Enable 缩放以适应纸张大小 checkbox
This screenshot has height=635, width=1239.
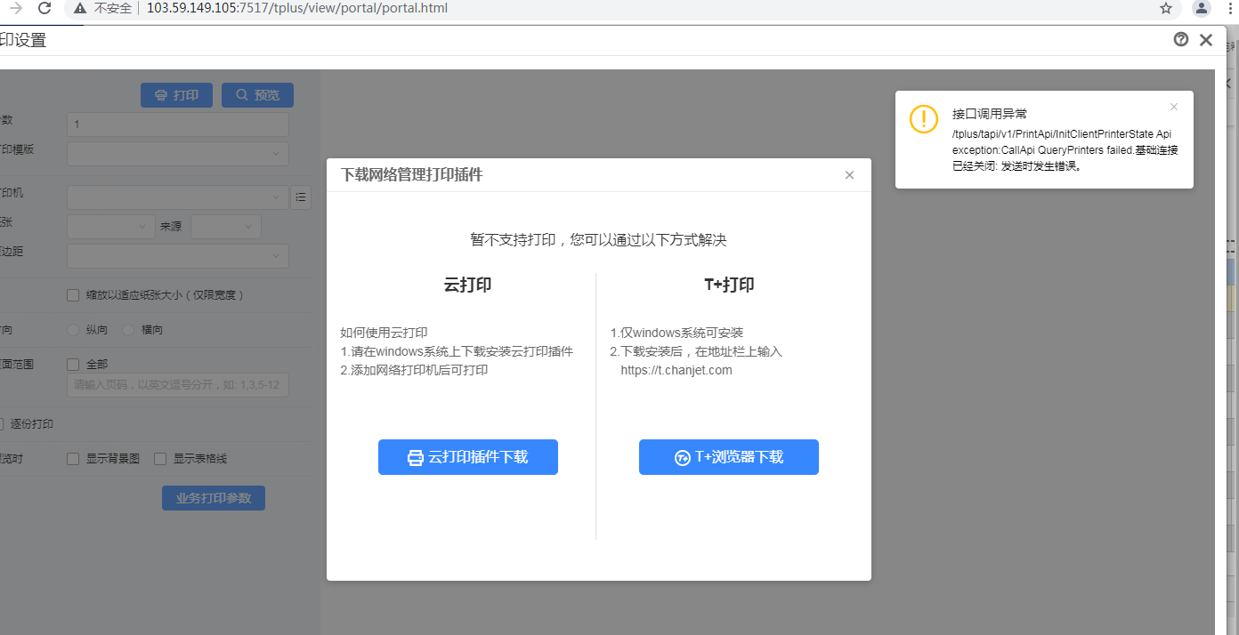[74, 295]
